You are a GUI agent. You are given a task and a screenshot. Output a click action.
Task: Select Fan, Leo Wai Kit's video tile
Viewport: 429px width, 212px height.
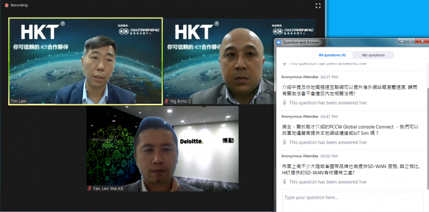(162, 149)
